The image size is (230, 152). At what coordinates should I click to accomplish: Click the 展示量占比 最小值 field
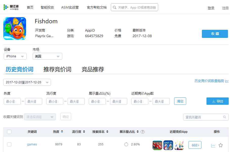(97, 101)
